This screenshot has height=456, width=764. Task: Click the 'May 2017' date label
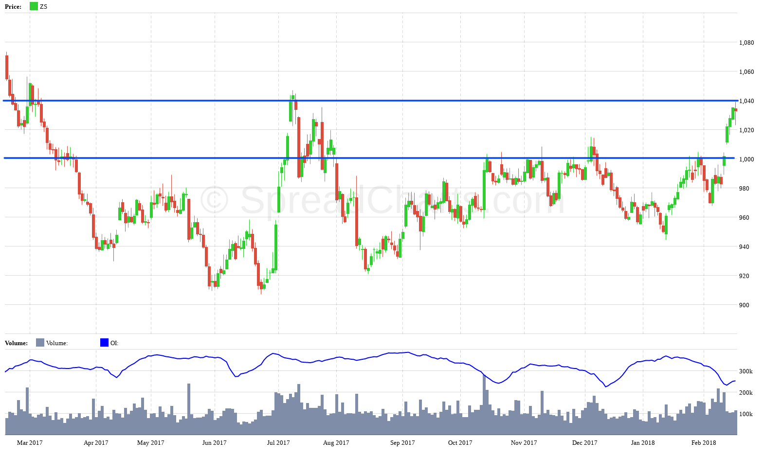[151, 443]
